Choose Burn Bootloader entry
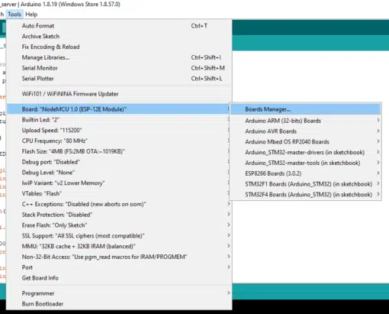The height and width of the screenshot is (314, 389). pyautogui.click(x=119, y=304)
